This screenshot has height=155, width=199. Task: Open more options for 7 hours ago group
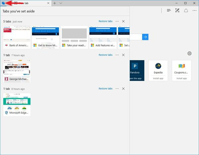(x=117, y=55)
